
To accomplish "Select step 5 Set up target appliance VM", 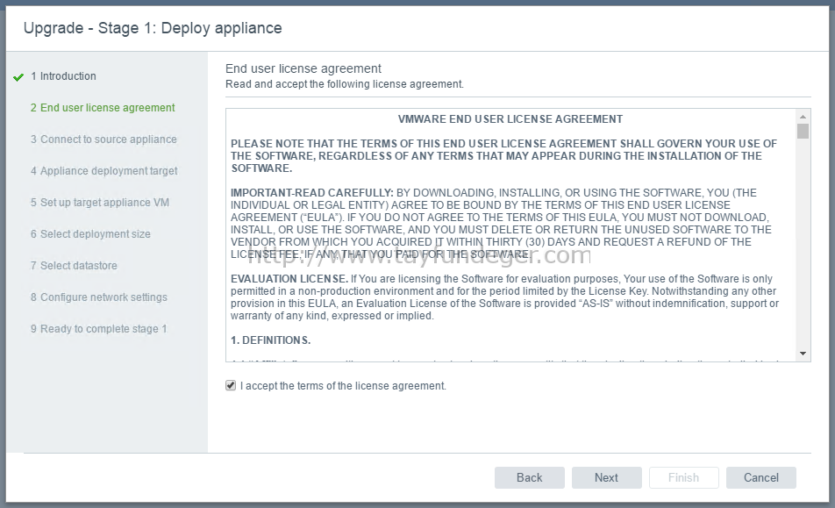I will 100,203.
